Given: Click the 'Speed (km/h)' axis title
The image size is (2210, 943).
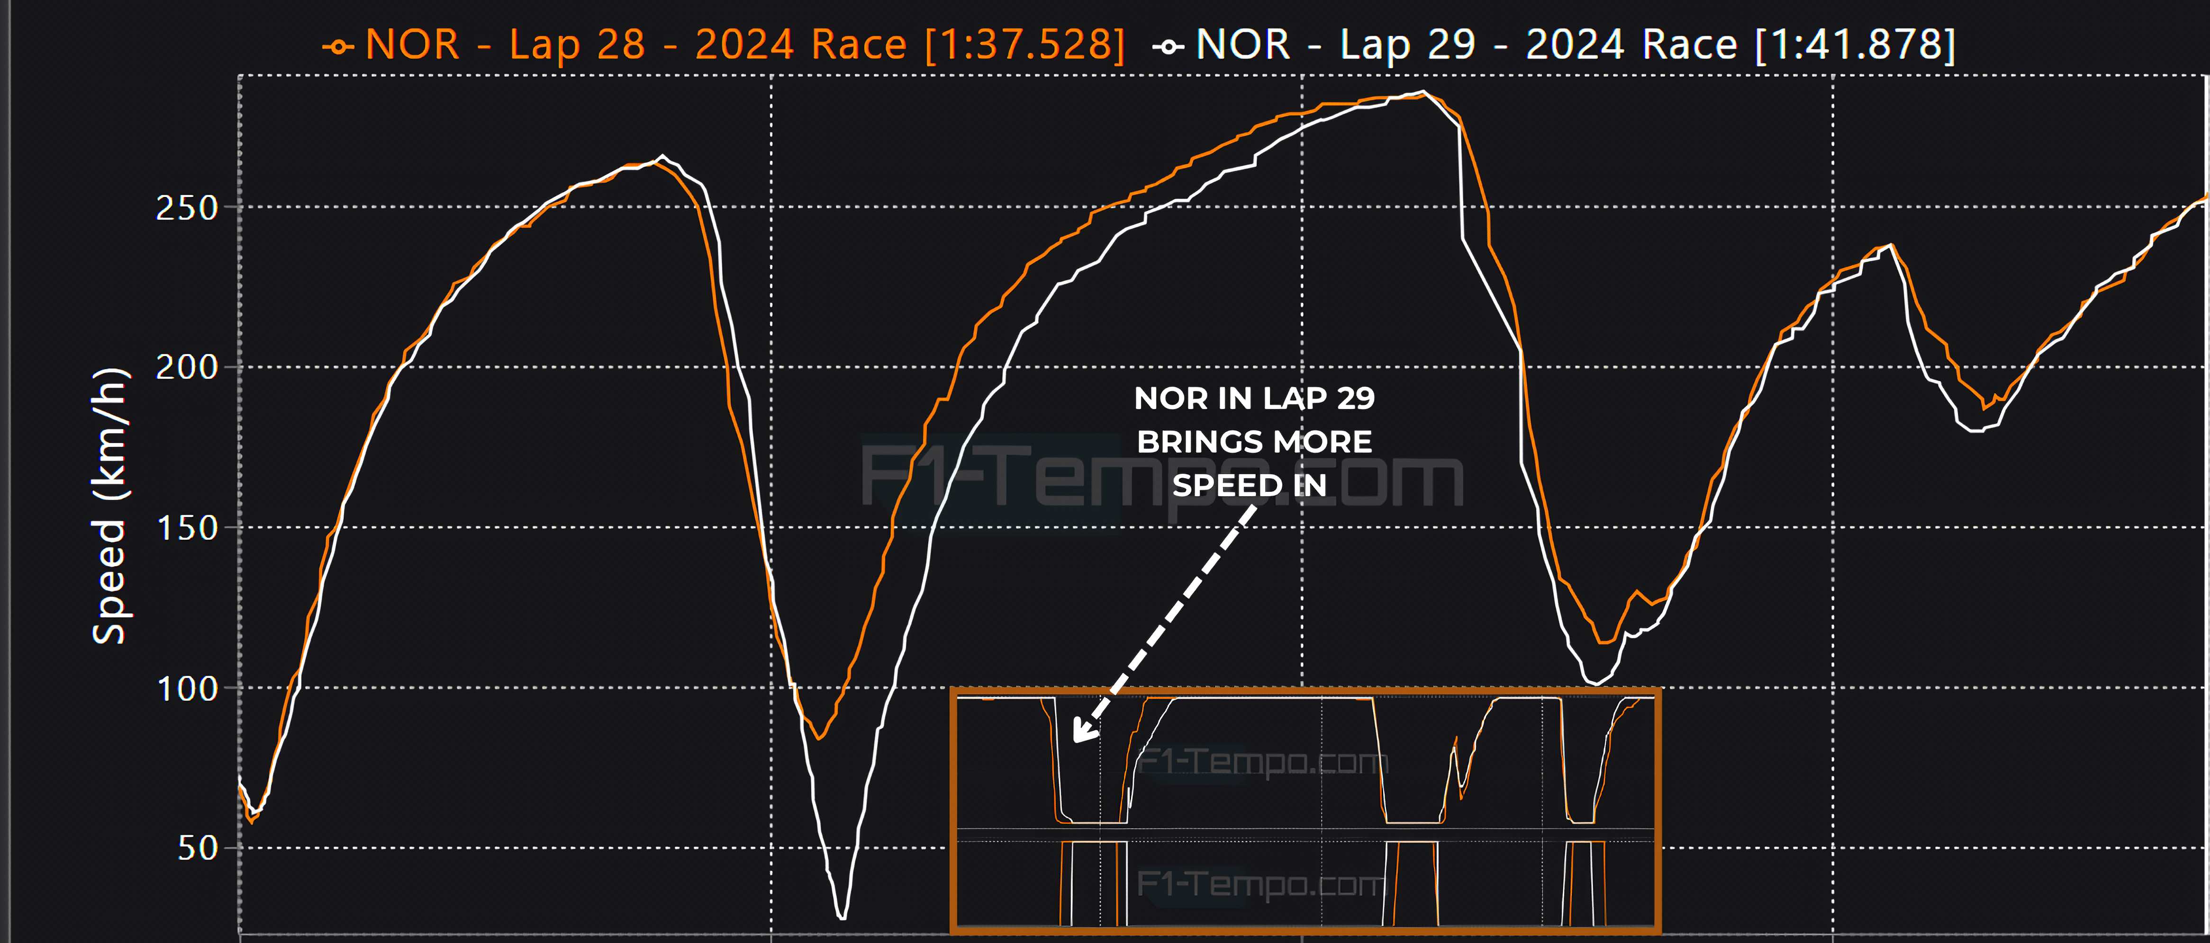Looking at the screenshot, I should tap(110, 506).
